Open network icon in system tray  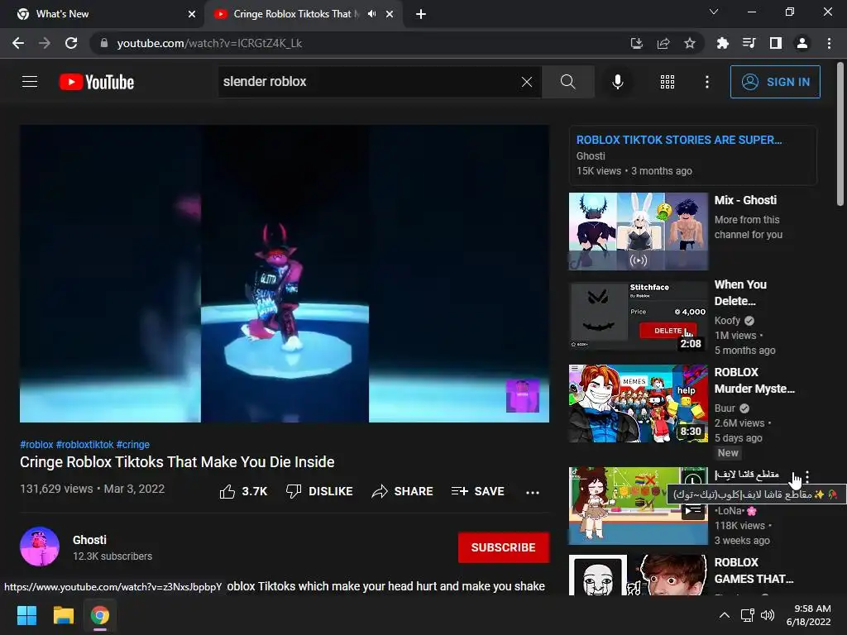tap(748, 615)
